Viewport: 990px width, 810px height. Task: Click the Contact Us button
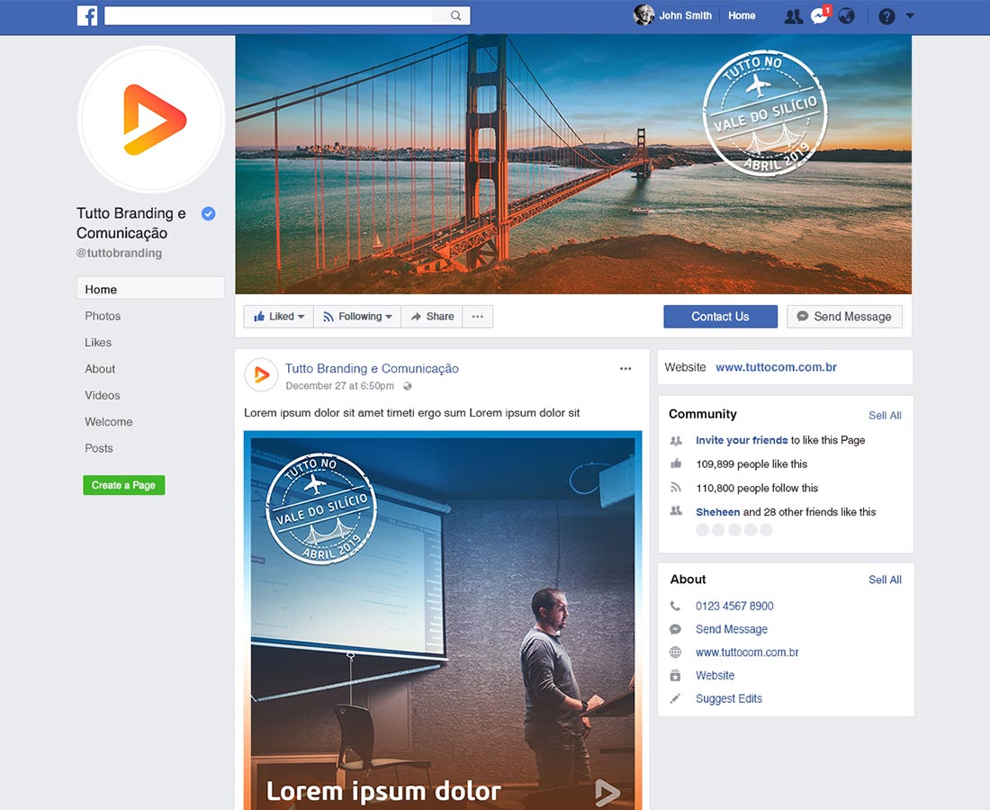[x=720, y=316]
